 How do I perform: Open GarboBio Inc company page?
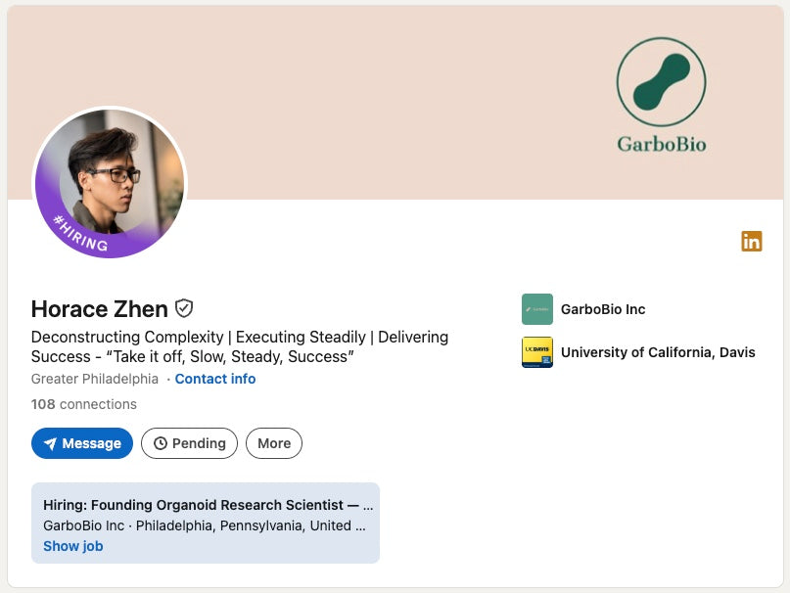click(603, 309)
